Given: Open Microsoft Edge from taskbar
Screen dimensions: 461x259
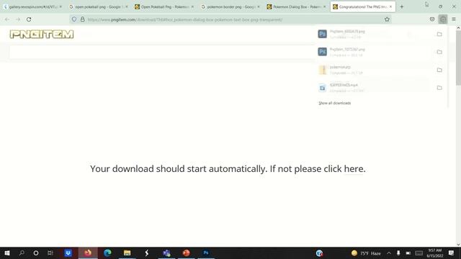Looking at the screenshot, I should (107, 253).
